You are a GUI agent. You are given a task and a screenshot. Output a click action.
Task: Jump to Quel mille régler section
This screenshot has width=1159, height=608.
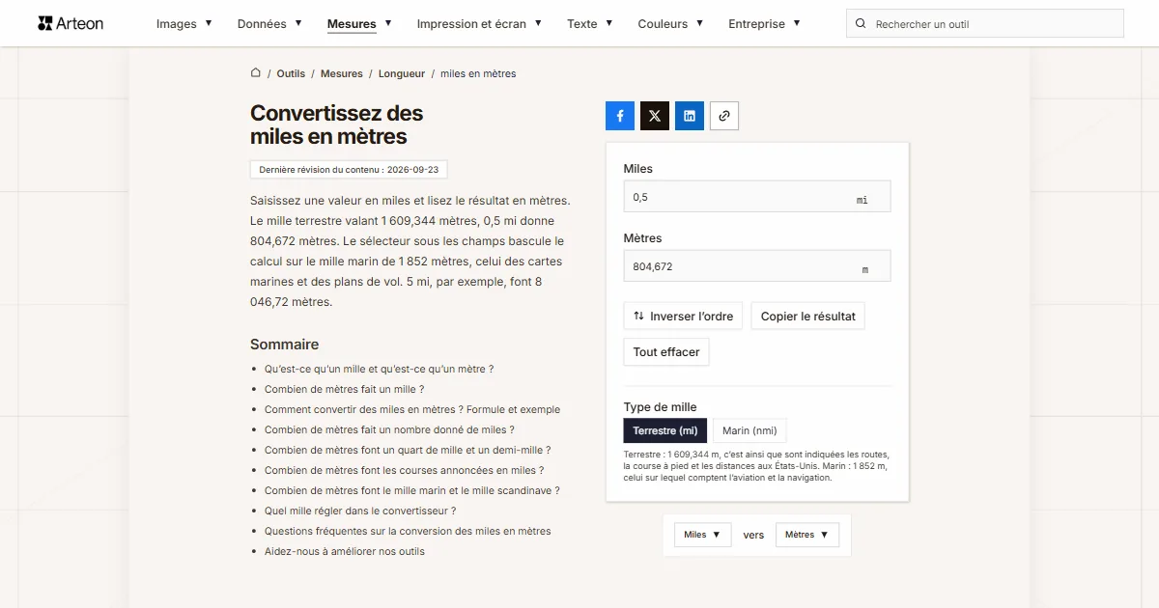point(360,511)
